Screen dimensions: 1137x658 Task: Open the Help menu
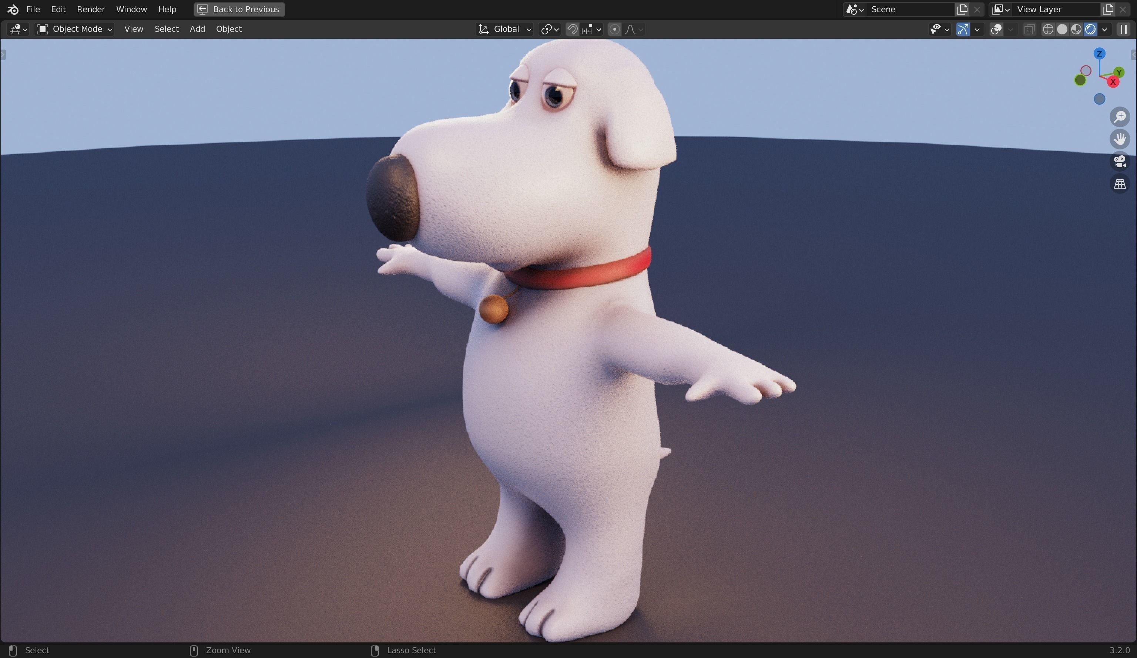click(167, 10)
